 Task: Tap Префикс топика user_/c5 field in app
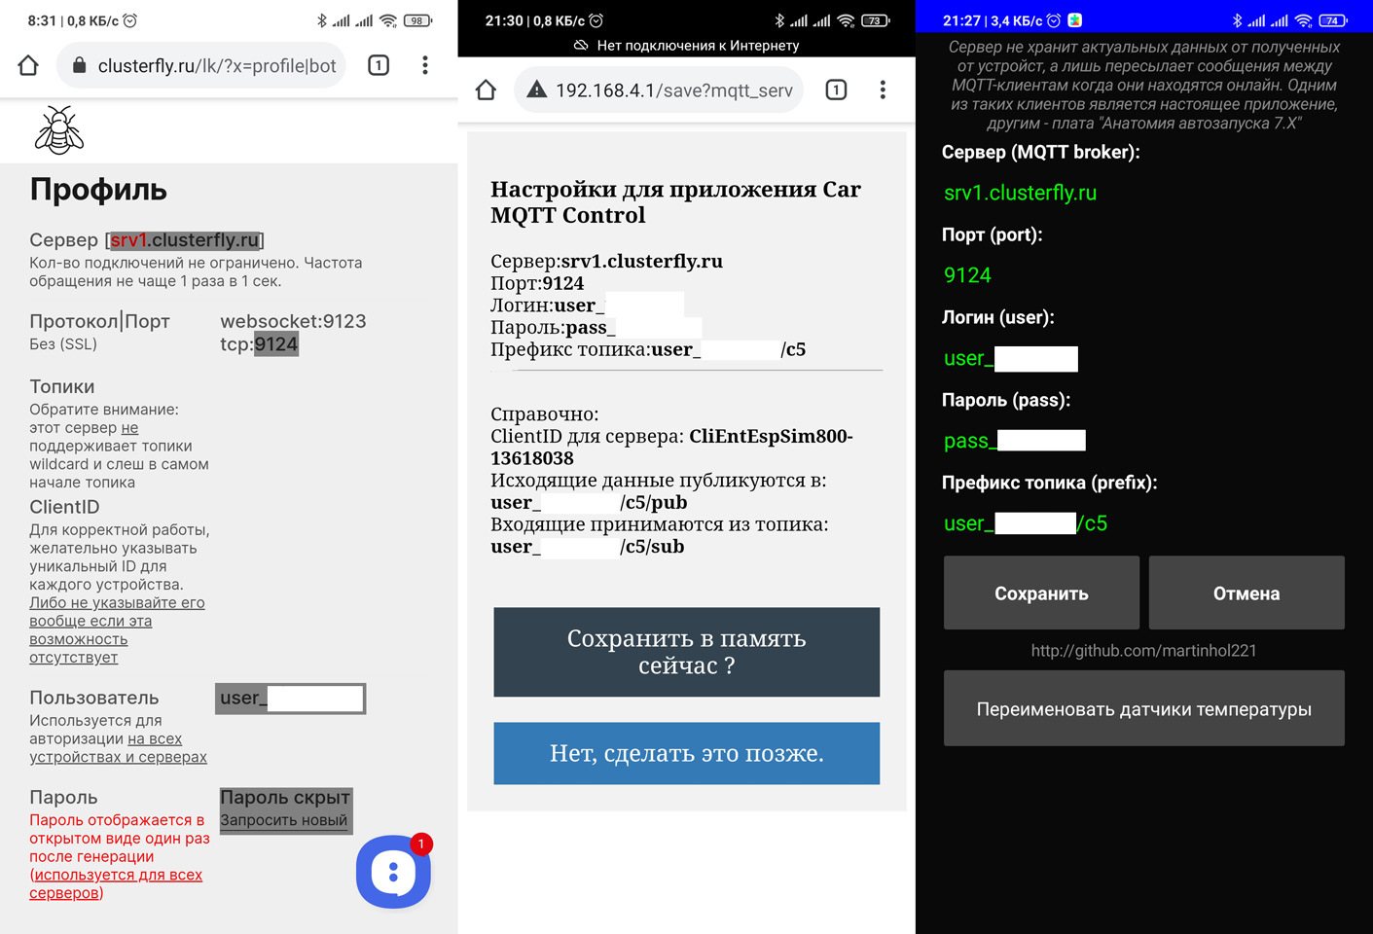(1026, 523)
